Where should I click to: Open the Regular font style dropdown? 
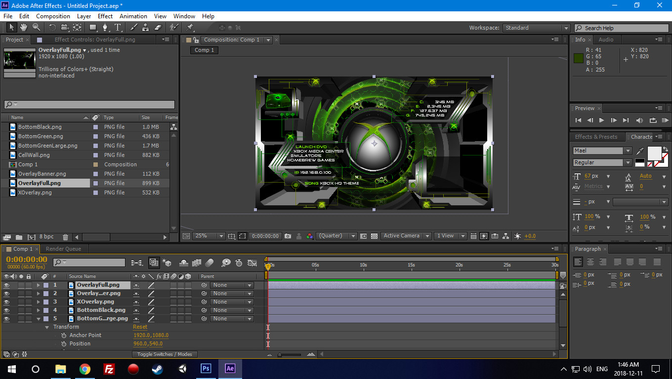click(x=602, y=162)
